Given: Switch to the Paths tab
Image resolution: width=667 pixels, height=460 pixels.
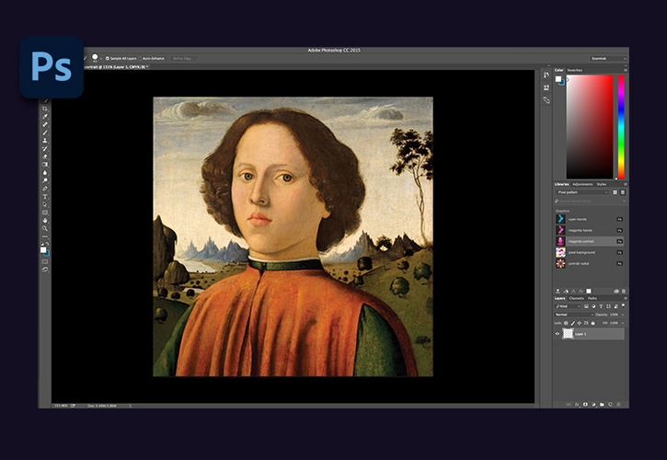Looking at the screenshot, I should pos(592,298).
